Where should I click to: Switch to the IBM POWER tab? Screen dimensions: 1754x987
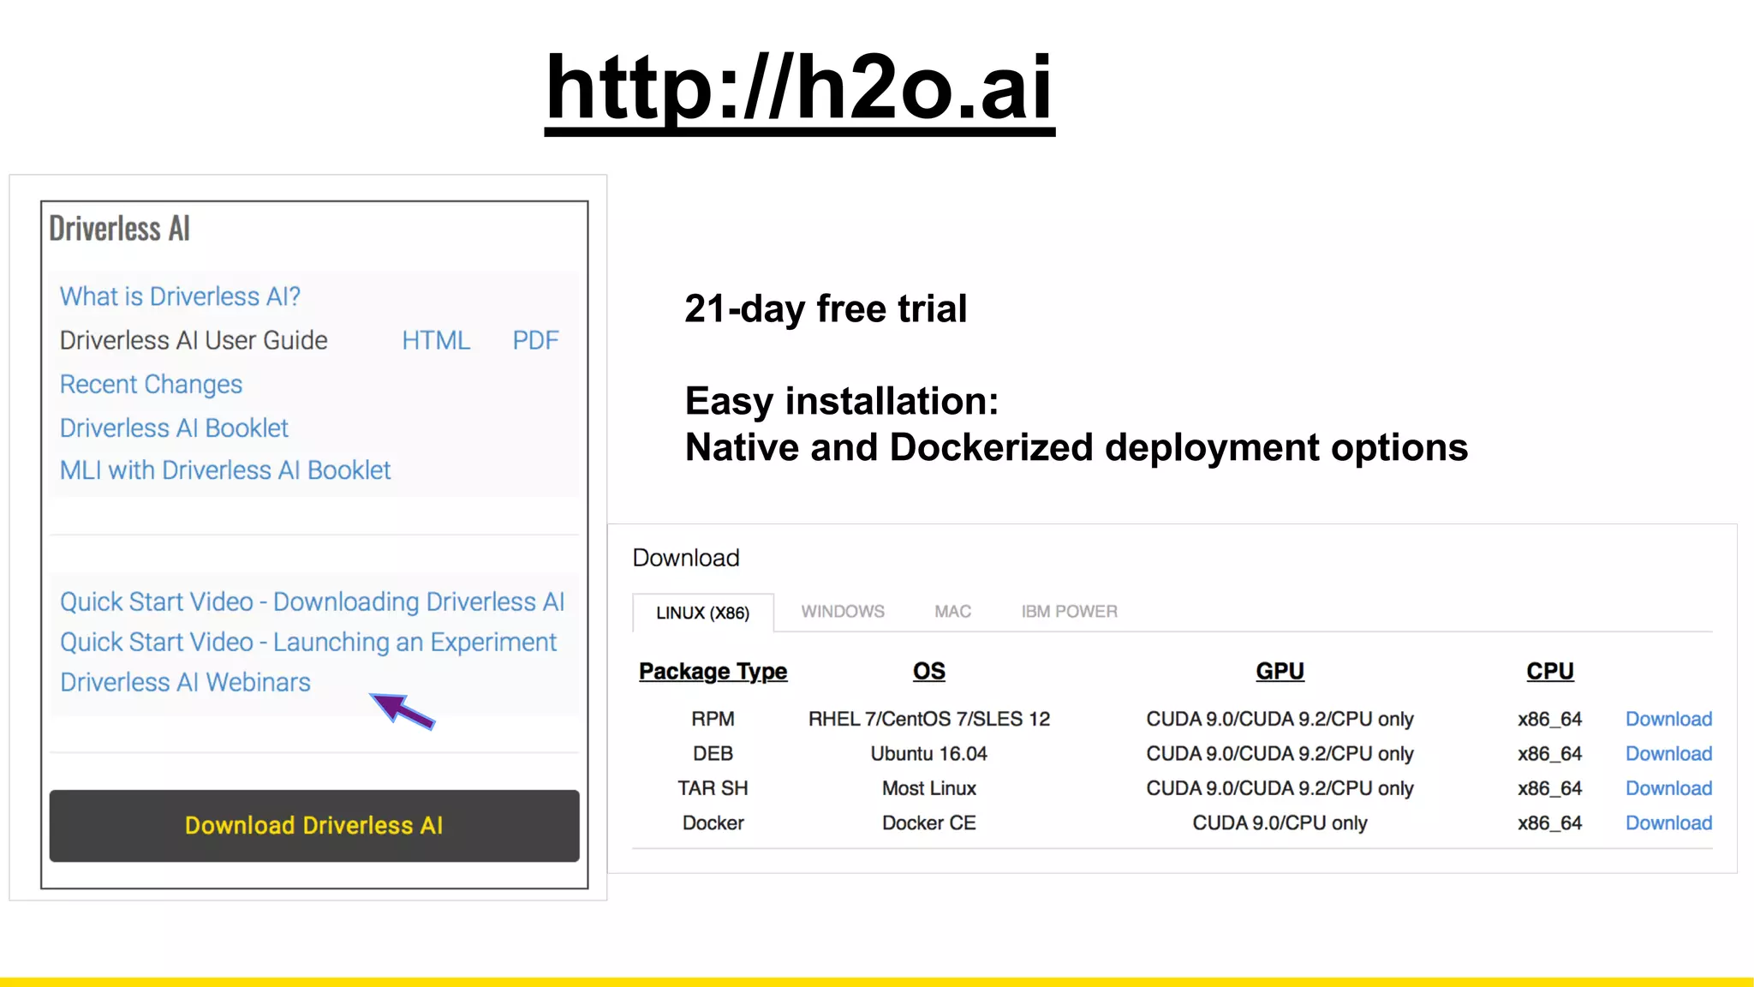[x=1069, y=612]
